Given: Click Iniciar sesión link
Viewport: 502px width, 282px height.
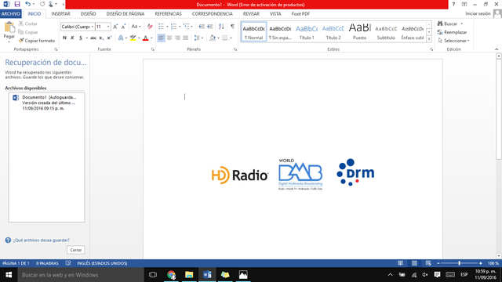Looking at the screenshot, I should [478, 14].
